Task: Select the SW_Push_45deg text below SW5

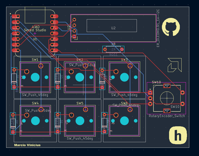Action: click(x=80, y=139)
